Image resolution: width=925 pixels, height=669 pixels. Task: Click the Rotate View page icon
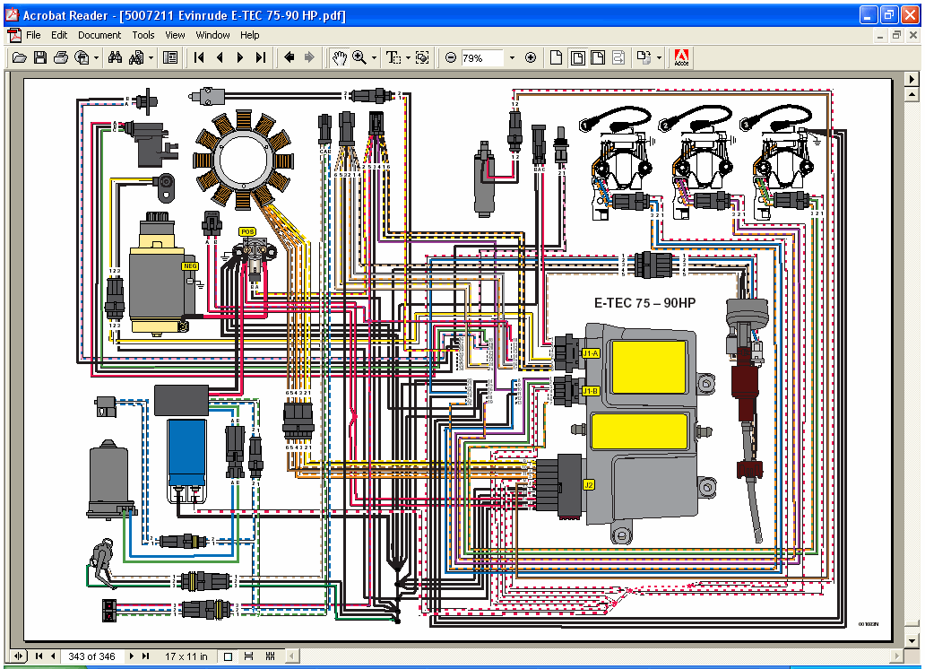tap(644, 58)
